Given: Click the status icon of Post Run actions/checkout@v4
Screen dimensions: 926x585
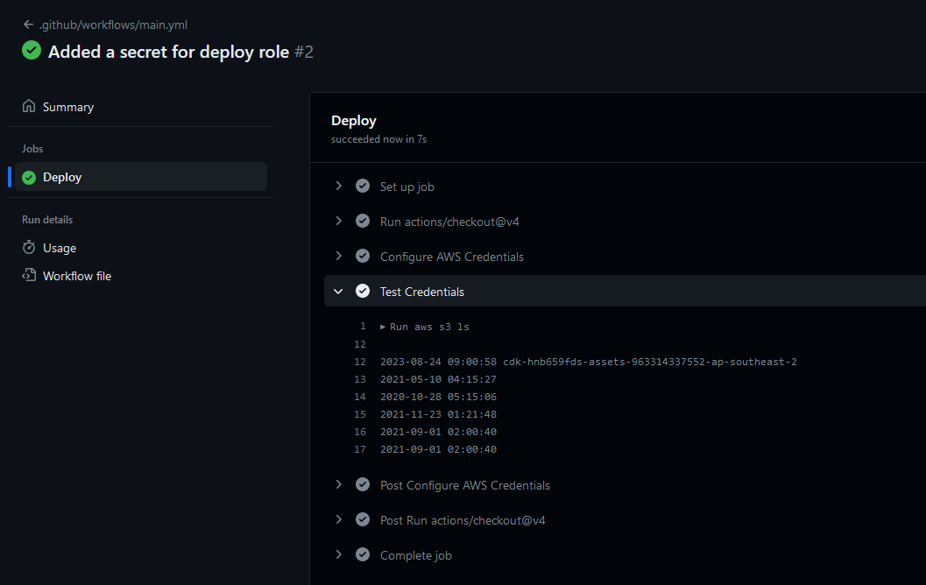Looking at the screenshot, I should coord(363,519).
